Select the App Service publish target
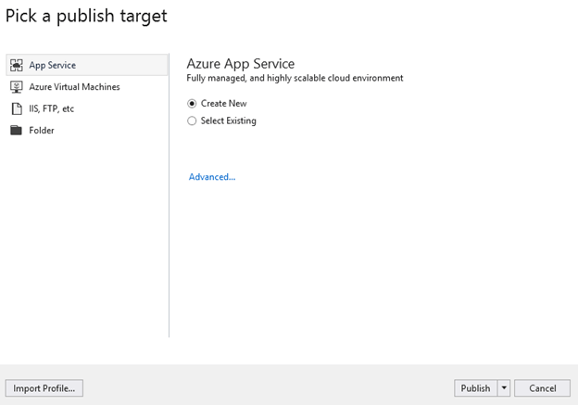The image size is (578, 405). click(87, 65)
